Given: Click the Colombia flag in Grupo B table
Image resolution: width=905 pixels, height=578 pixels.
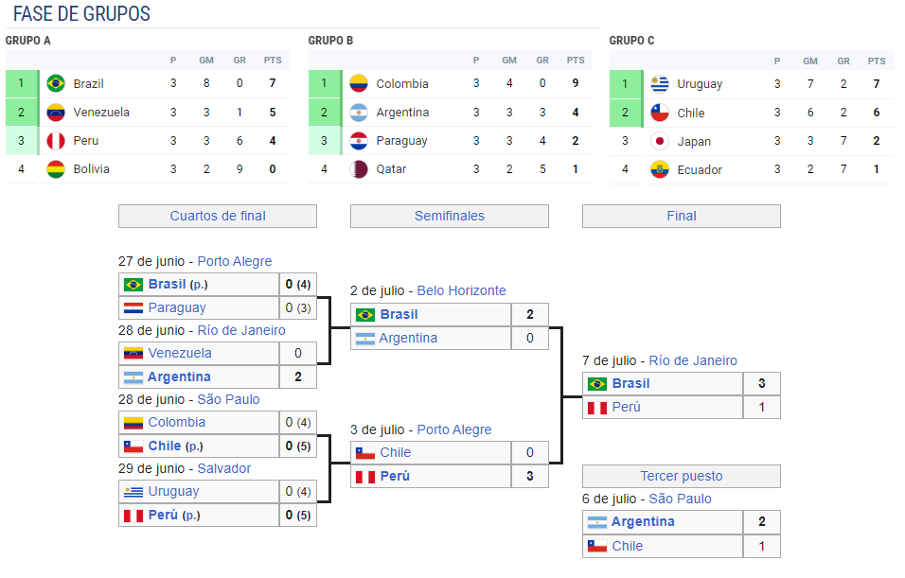Looking at the screenshot, I should (359, 83).
